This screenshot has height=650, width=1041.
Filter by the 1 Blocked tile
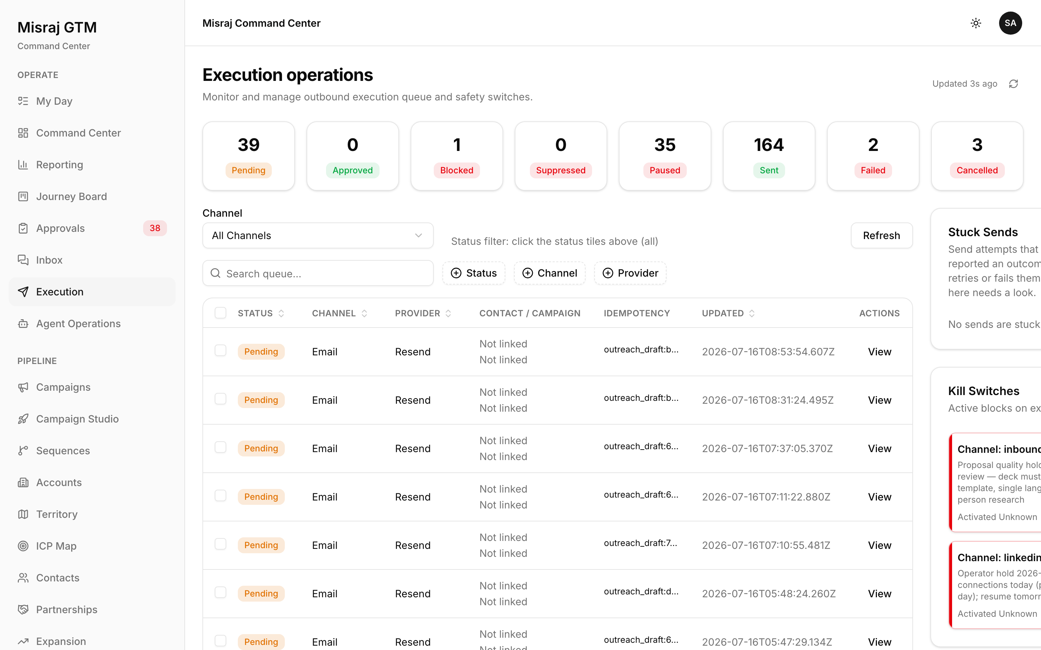[457, 156]
